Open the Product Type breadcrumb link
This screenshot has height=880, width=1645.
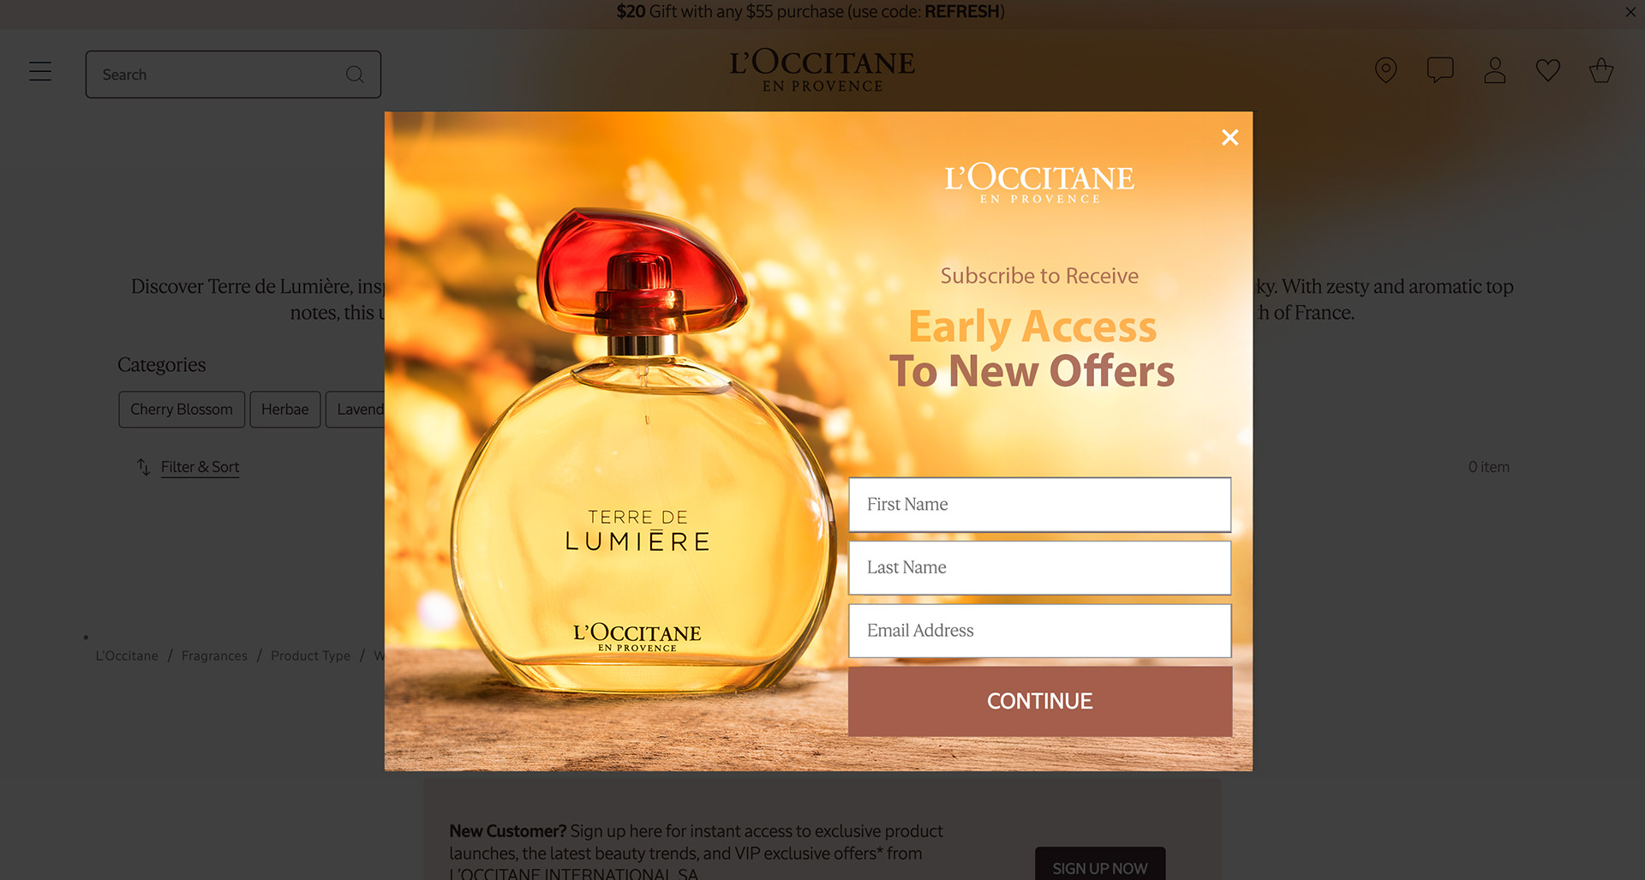(x=310, y=656)
